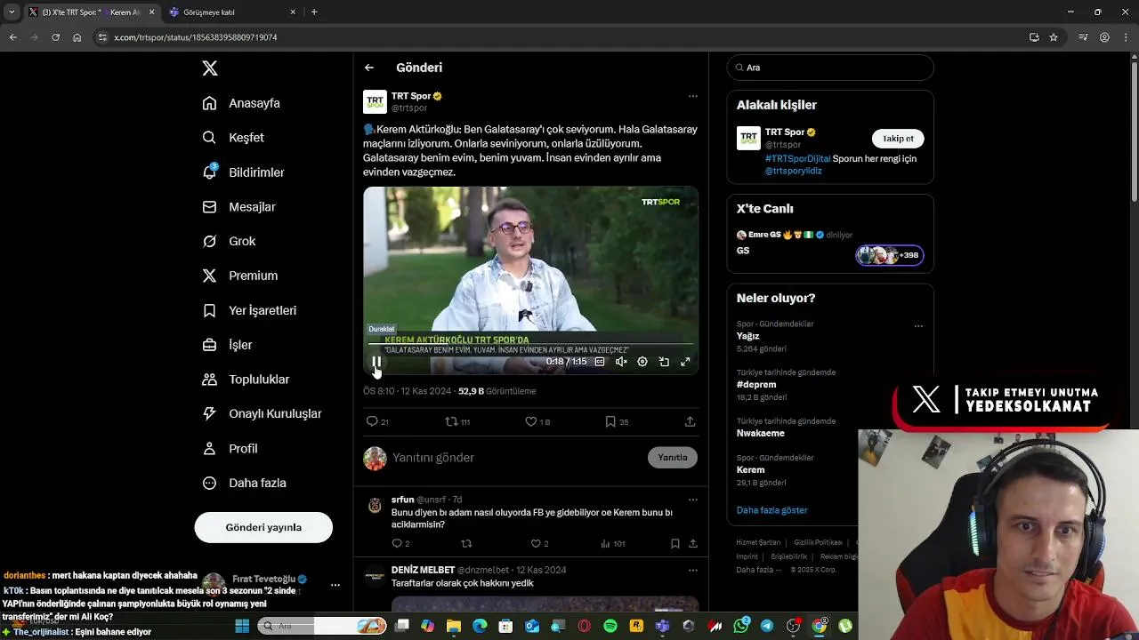Open Bildirimler notifications

pos(243,172)
